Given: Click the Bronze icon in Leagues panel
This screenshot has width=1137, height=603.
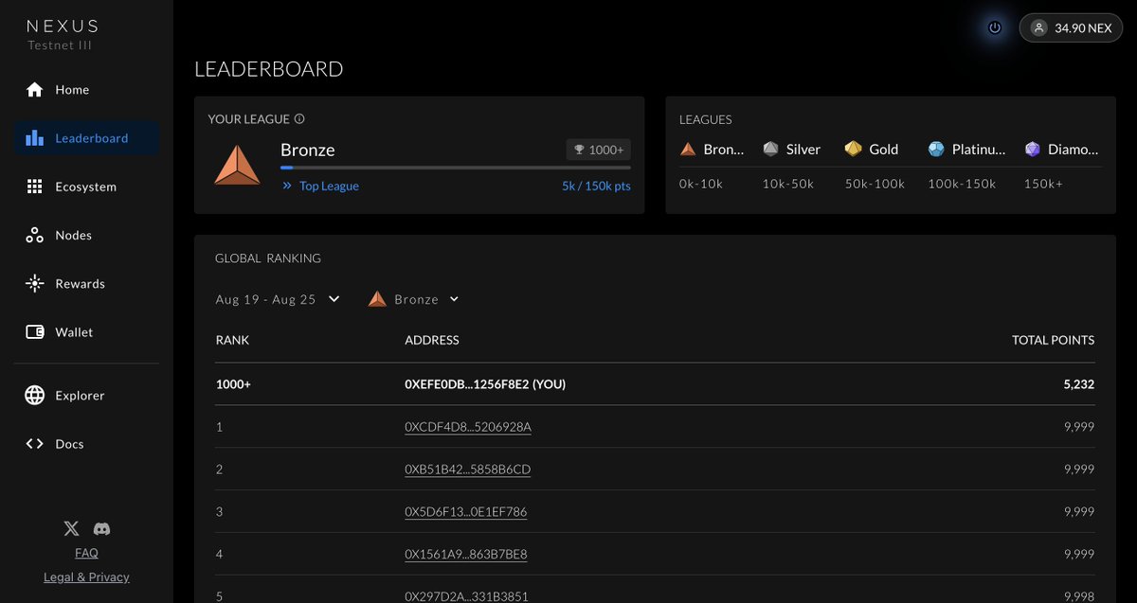Looking at the screenshot, I should [688, 150].
